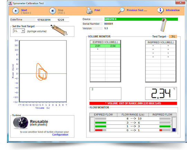Select expired volume value 2,64
The height and width of the screenshot is (150, 187).
(x=113, y=46)
